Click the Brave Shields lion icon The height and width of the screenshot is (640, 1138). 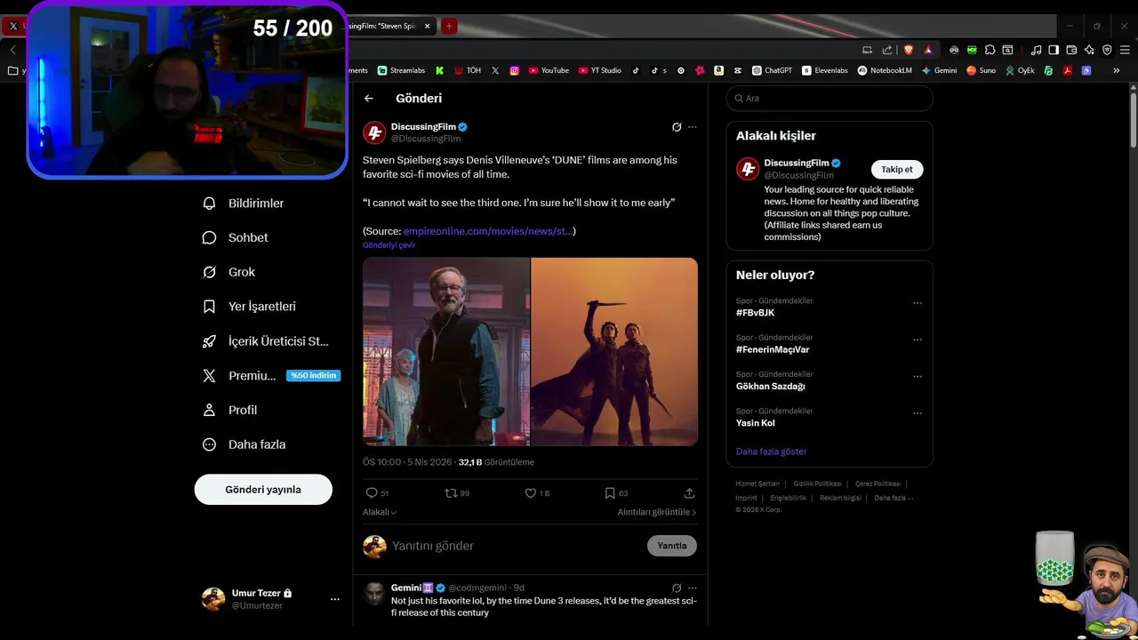[x=908, y=50]
